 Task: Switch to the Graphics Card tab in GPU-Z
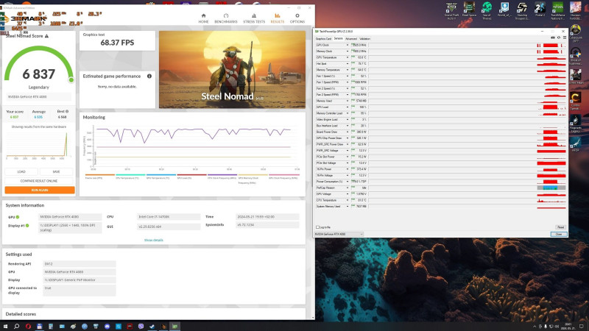tap(323, 39)
